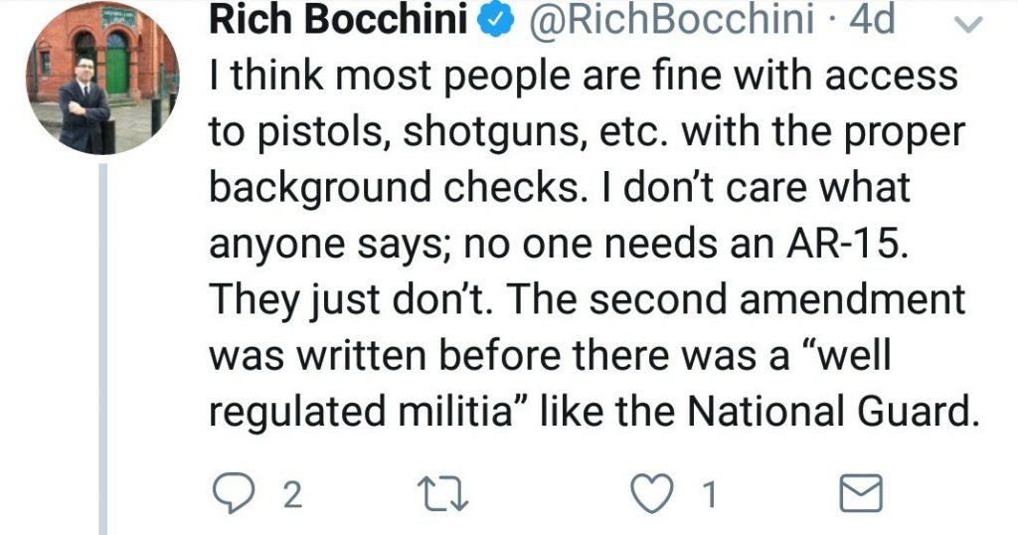Like the tweet with the heart icon
The image size is (1018, 535).
653,494
